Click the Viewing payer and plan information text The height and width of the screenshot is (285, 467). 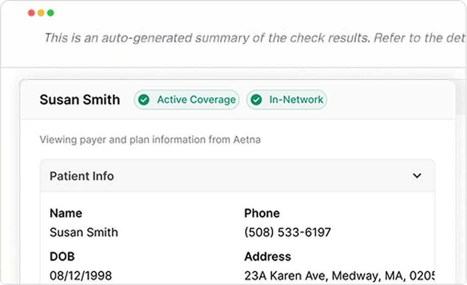click(x=150, y=140)
